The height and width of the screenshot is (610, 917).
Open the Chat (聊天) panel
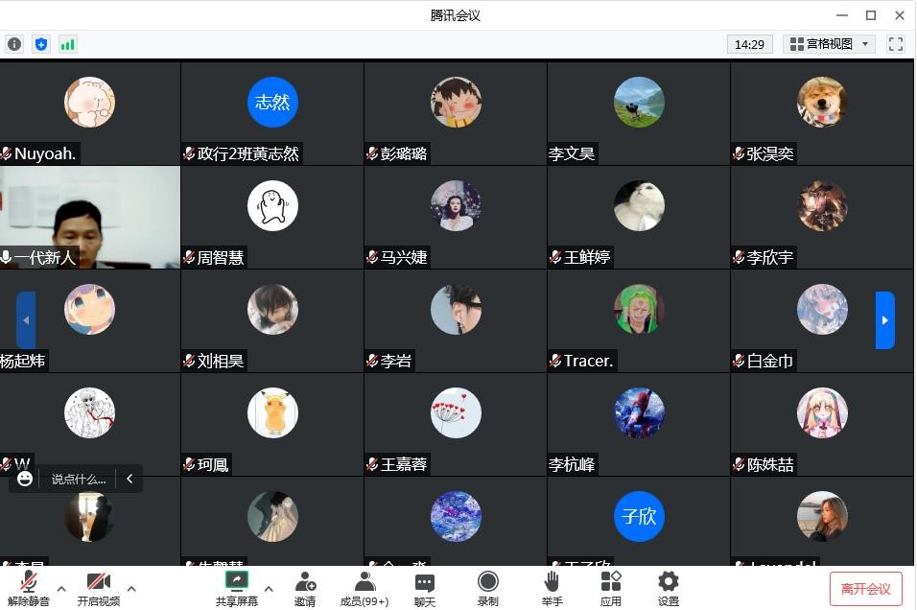(x=425, y=590)
